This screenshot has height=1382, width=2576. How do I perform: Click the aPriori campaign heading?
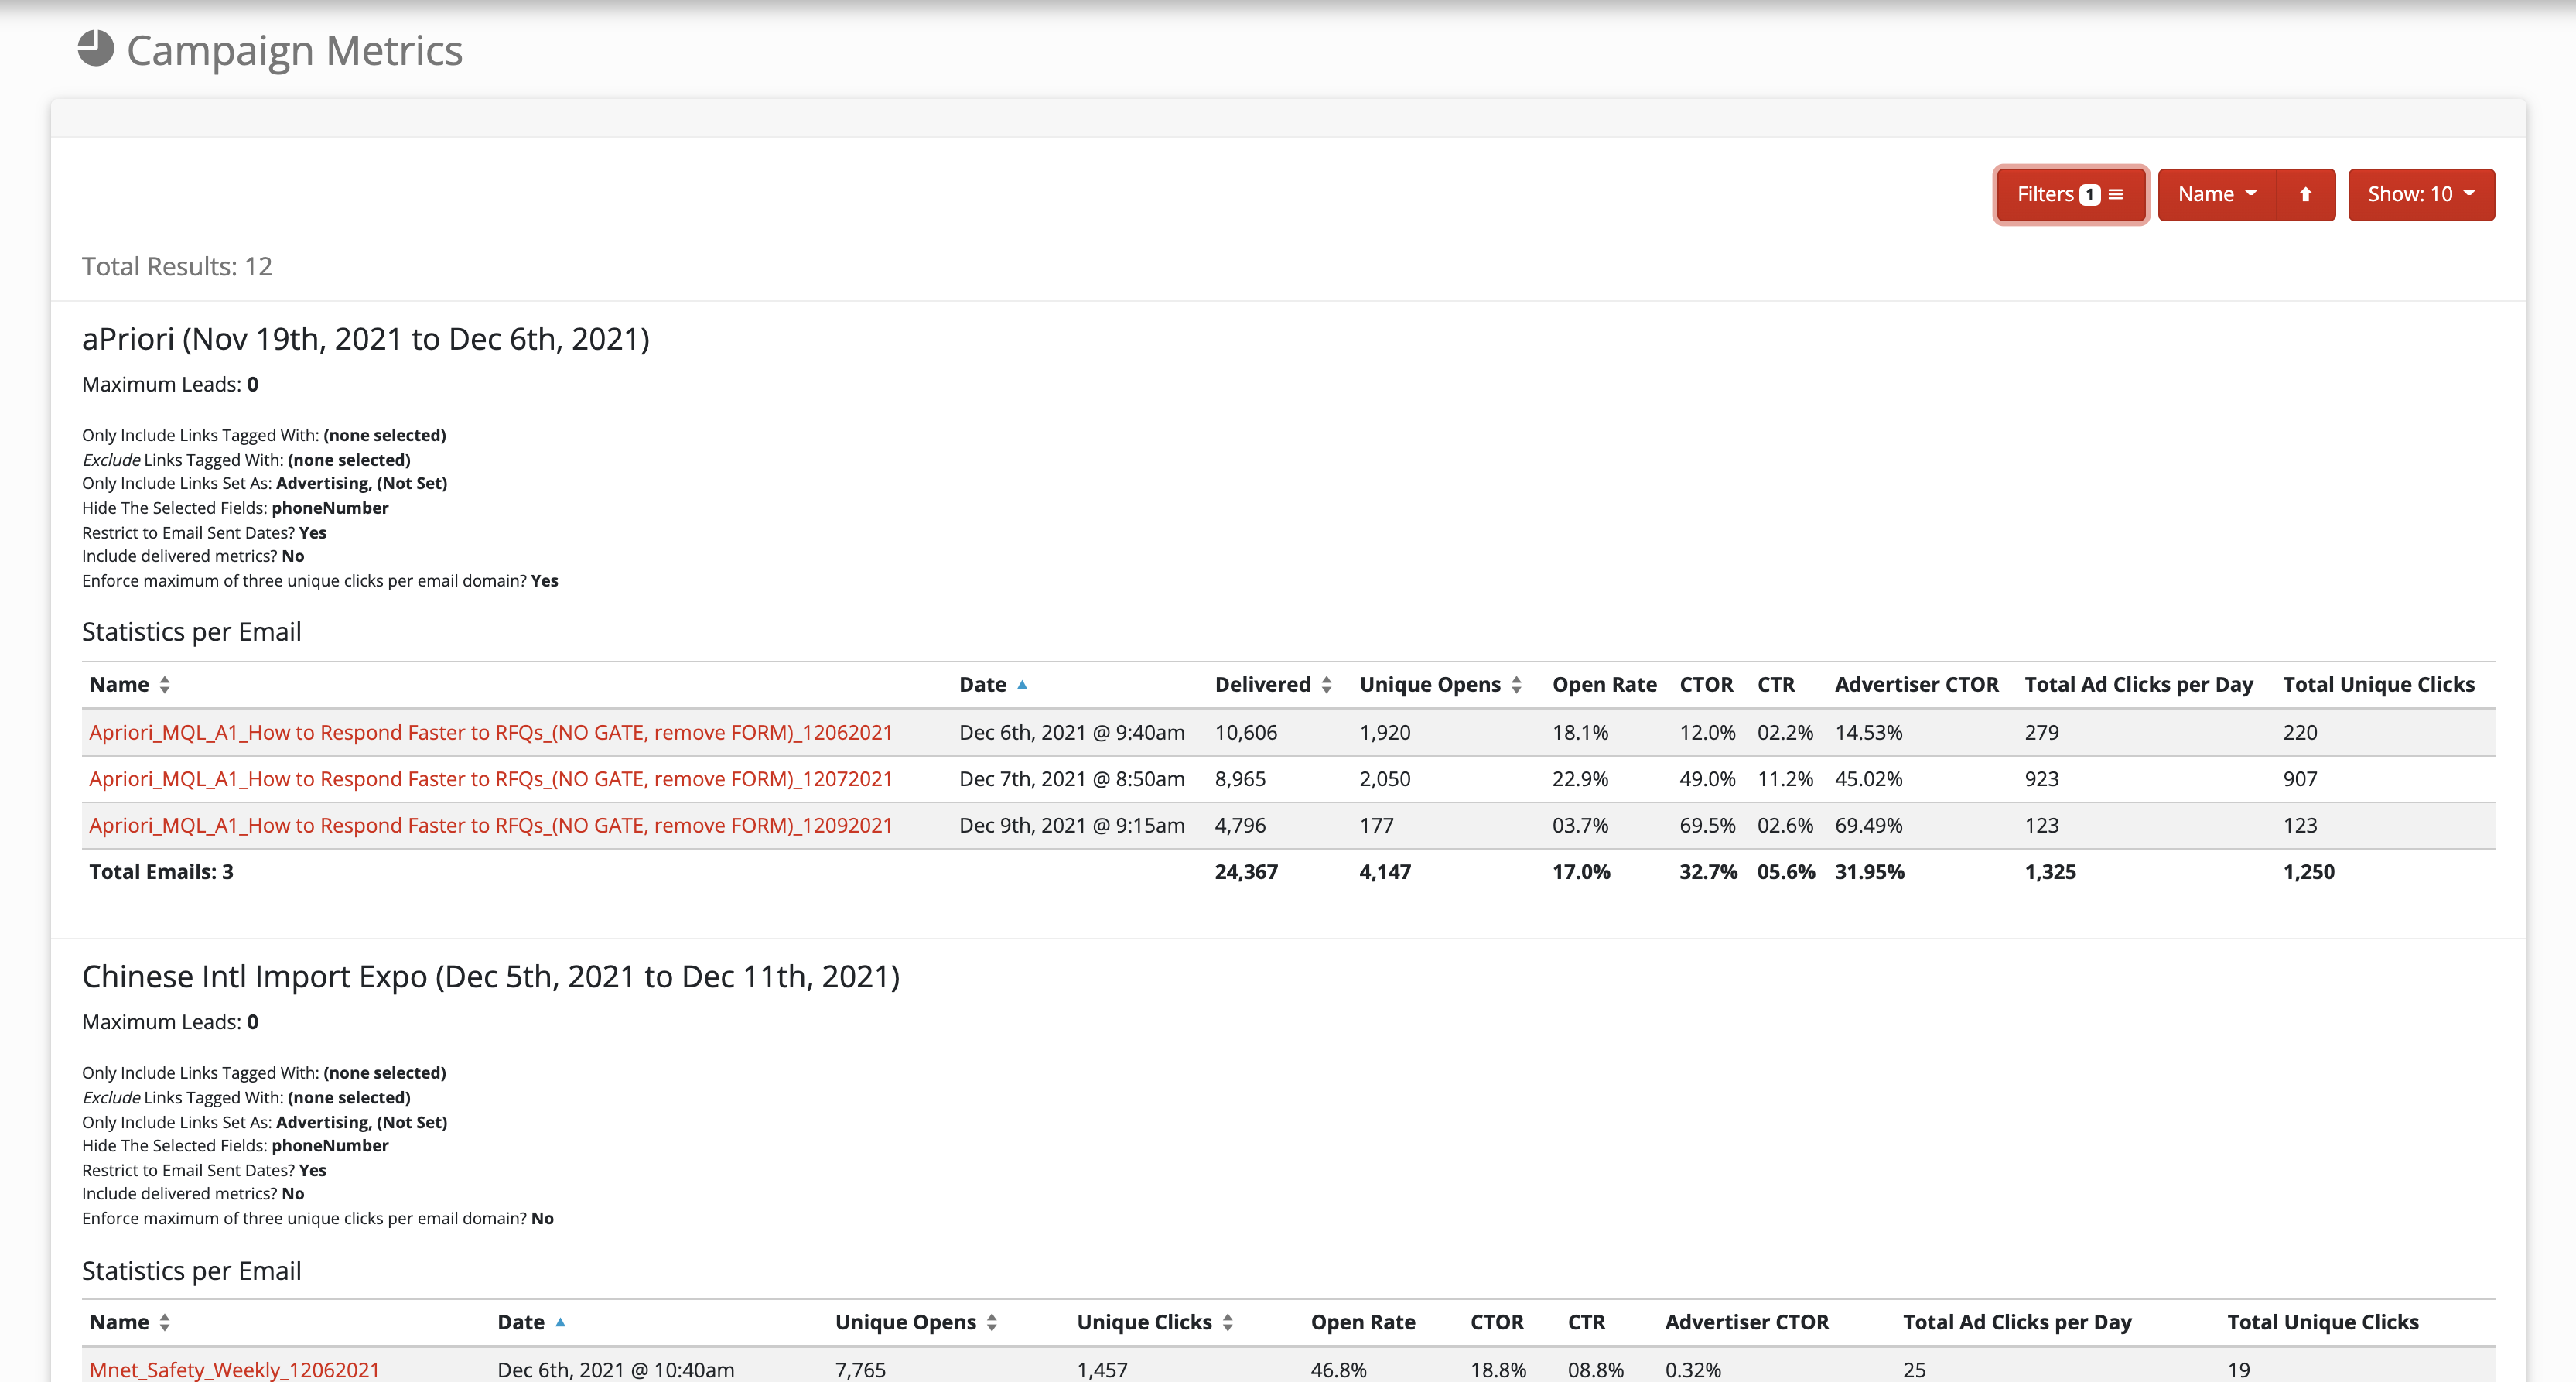365,339
